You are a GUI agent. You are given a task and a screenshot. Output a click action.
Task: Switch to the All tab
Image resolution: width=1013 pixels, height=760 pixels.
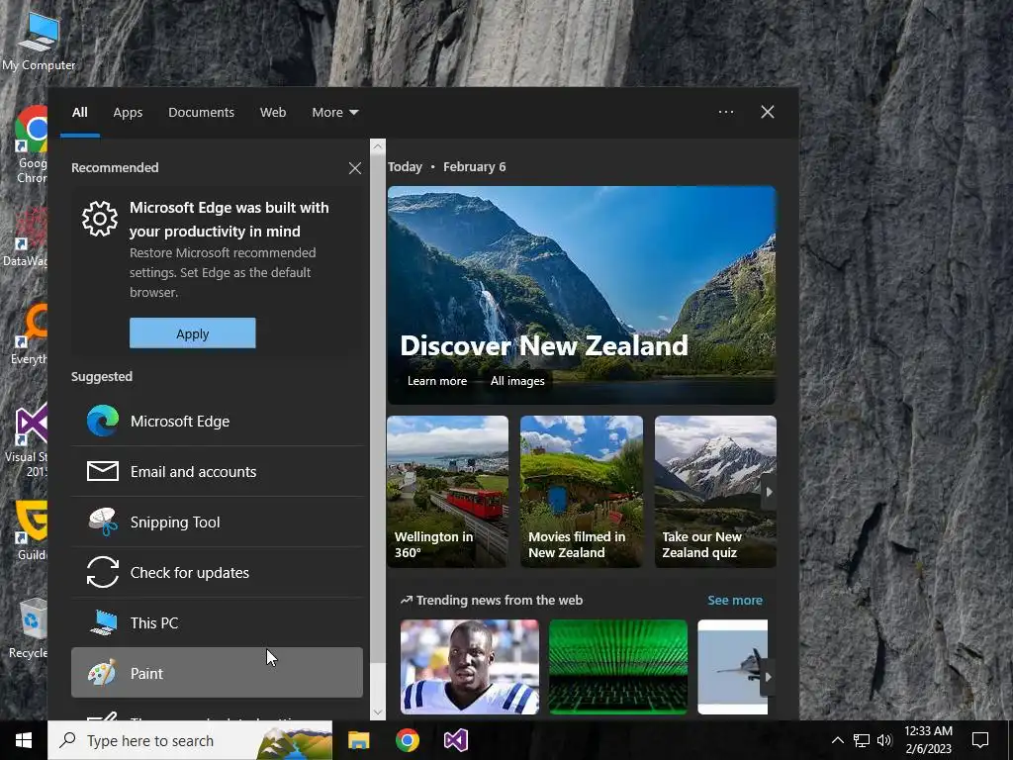[79, 113]
